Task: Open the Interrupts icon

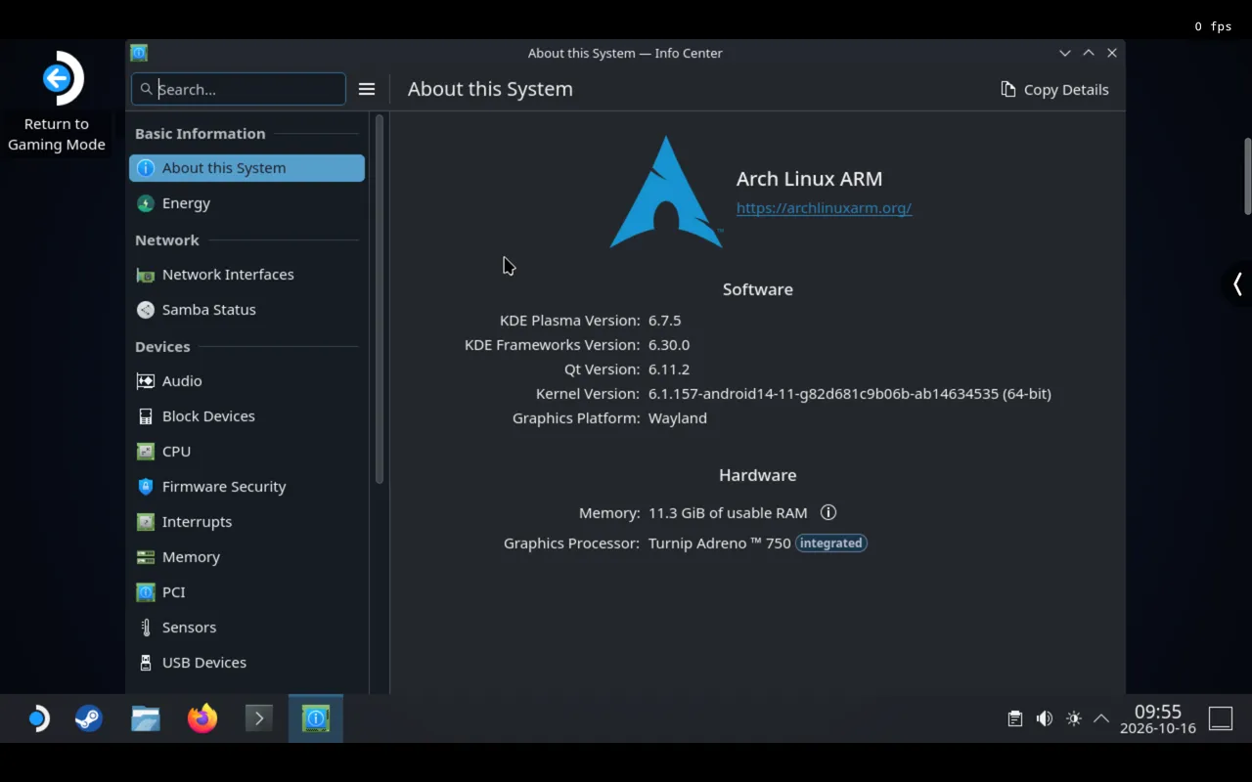Action: 146,522
